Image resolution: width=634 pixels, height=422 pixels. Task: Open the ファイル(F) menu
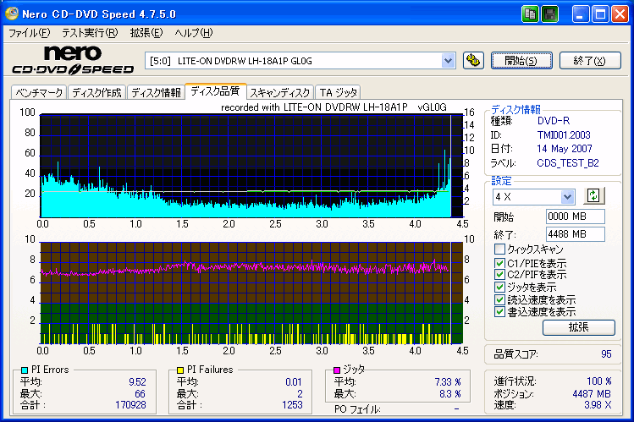[29, 33]
